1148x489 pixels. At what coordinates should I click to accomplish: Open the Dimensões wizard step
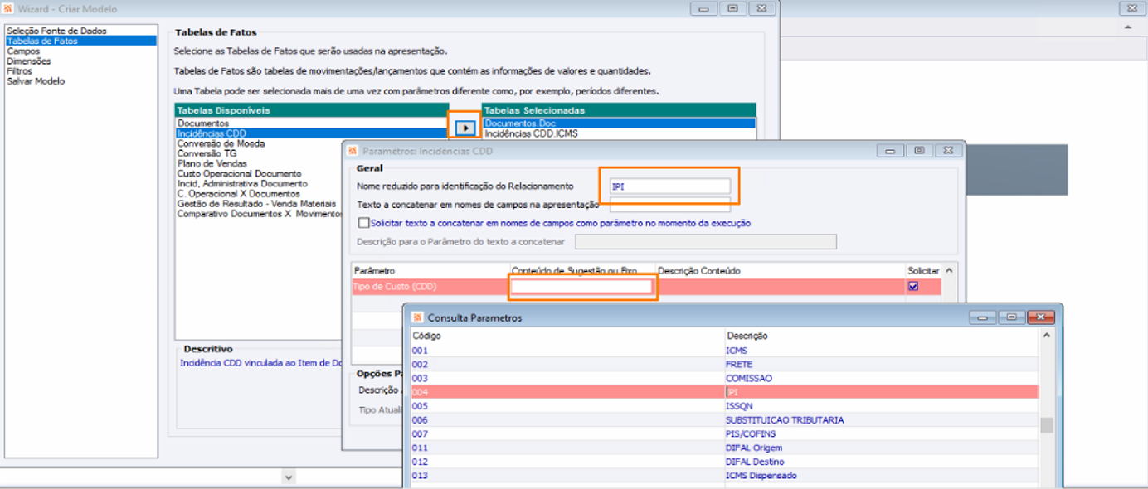point(29,61)
